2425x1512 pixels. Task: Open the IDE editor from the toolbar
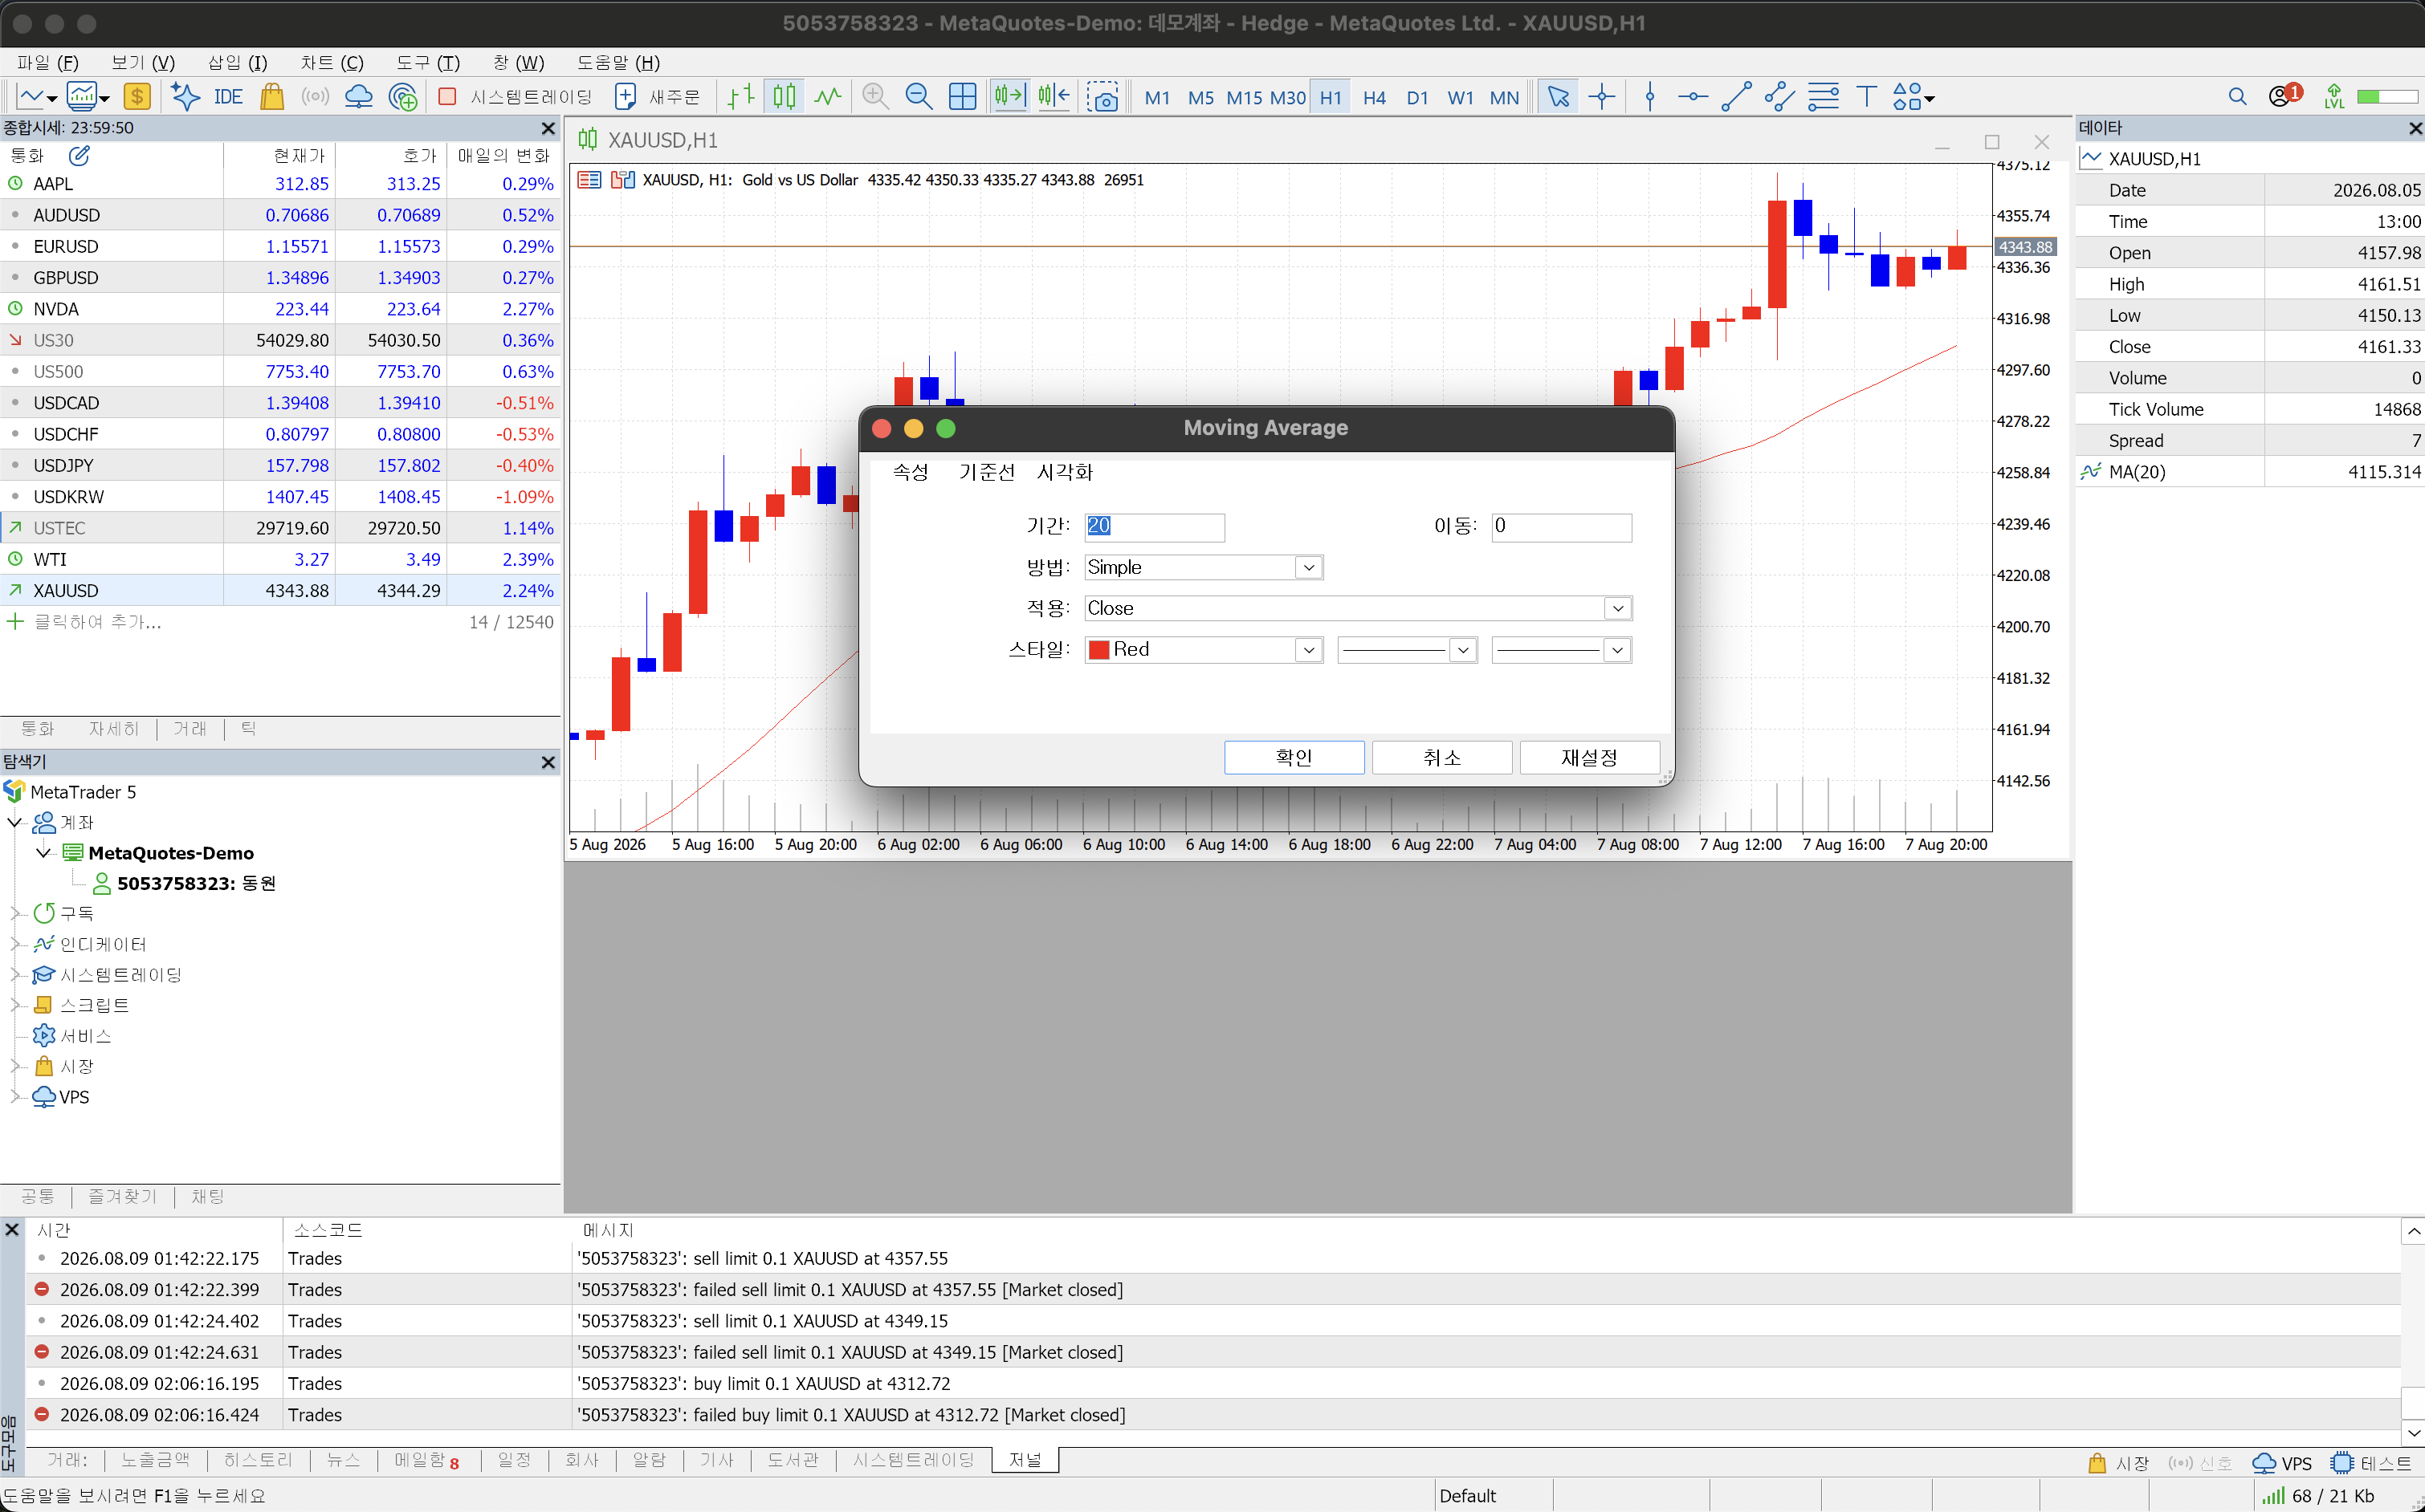coord(228,97)
